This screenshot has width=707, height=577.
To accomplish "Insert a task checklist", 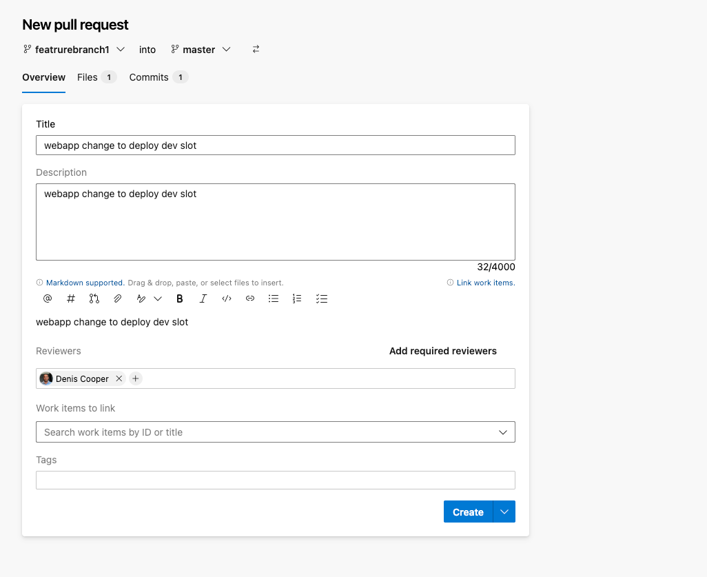I will pyautogui.click(x=322, y=298).
